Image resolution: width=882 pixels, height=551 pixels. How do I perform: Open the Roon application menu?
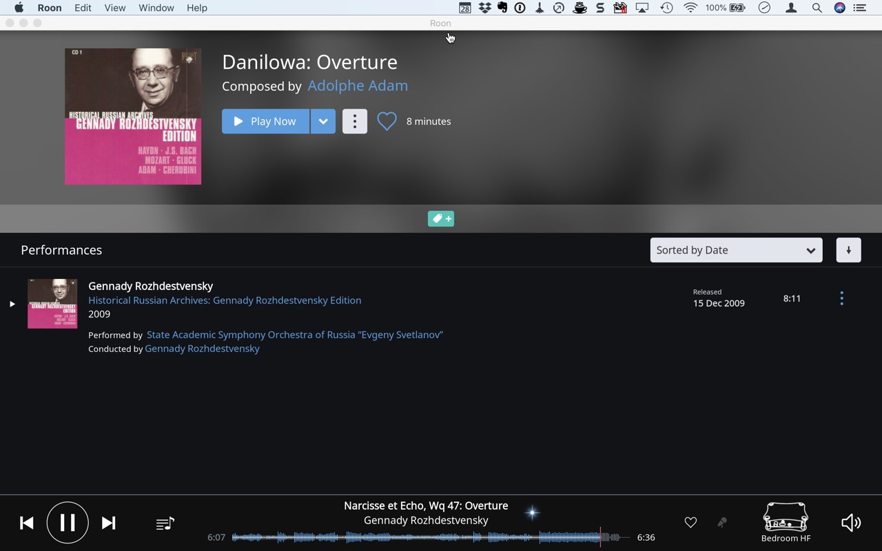pyautogui.click(x=49, y=8)
